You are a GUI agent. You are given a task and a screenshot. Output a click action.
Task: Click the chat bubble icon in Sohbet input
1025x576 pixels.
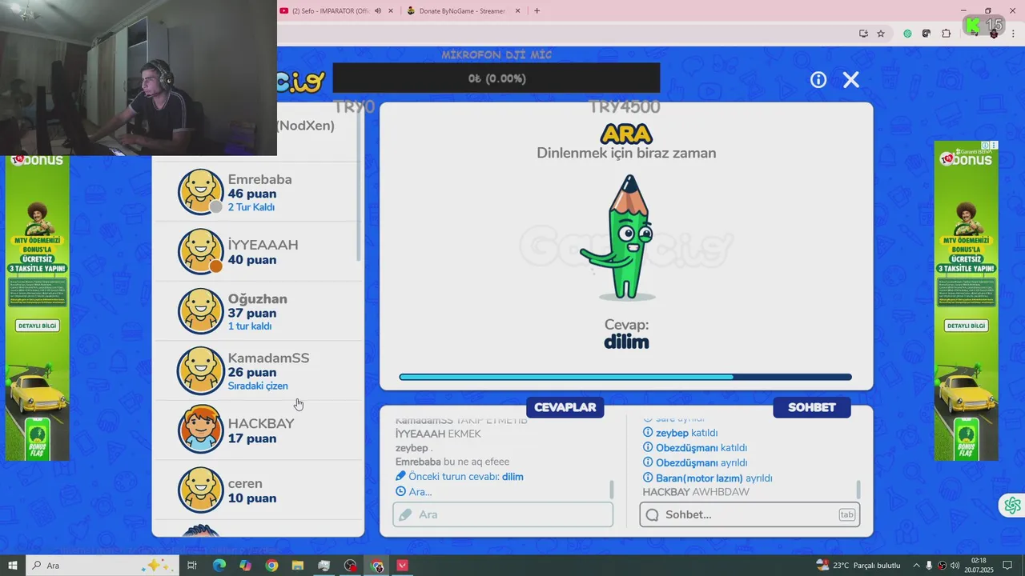[652, 514]
